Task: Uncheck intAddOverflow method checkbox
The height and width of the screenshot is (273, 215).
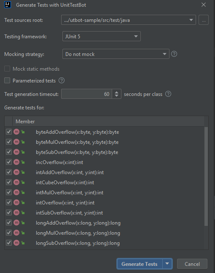Action: pos(9,172)
